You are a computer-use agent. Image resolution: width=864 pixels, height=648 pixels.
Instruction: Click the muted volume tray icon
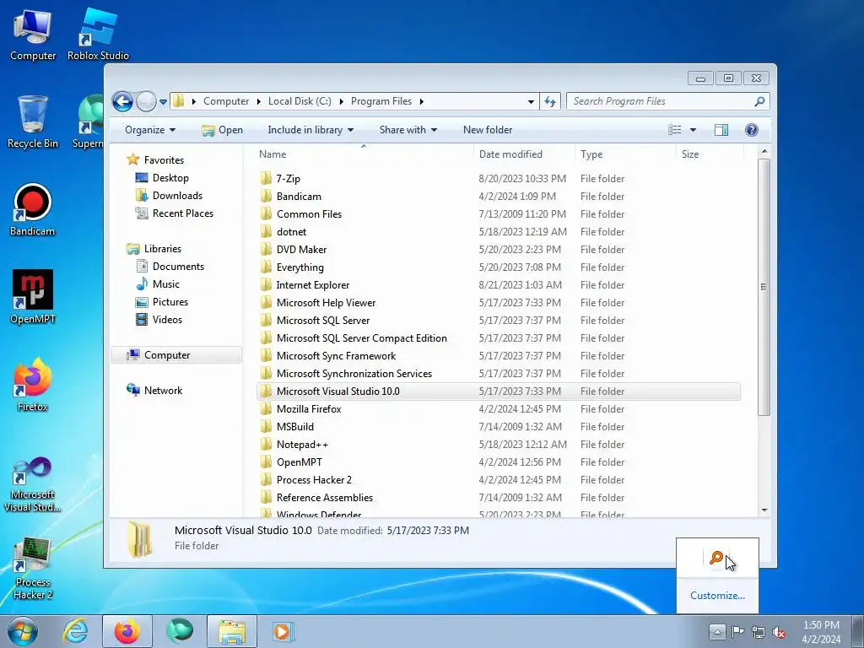(779, 632)
